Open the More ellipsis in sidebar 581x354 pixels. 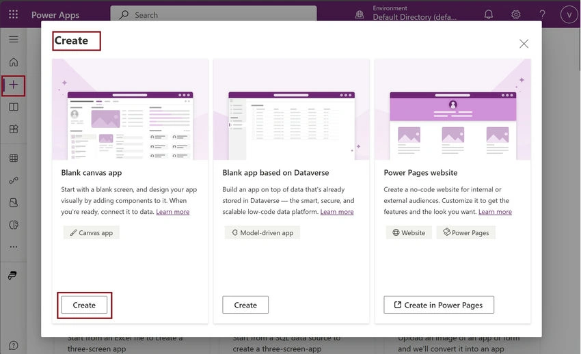14,247
